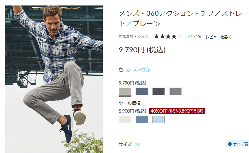This screenshot has width=249, height=153.
Task: Choose the off-white sale price swatch
Action: [125, 119]
